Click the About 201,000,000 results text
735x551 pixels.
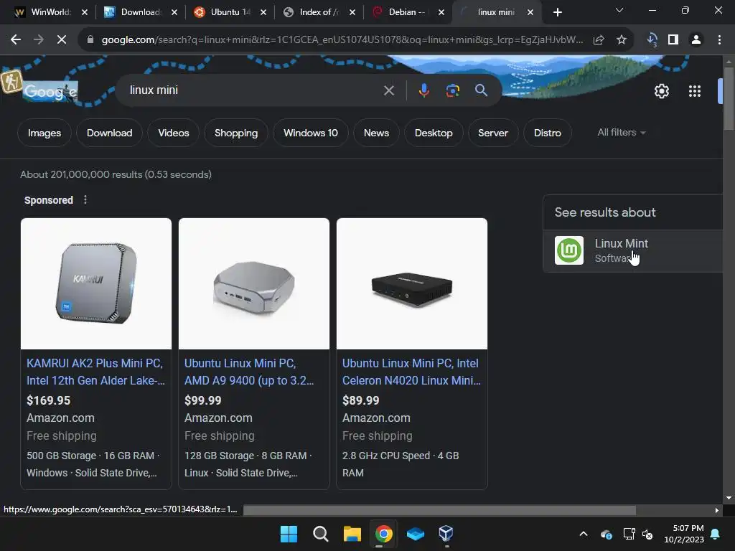point(116,174)
